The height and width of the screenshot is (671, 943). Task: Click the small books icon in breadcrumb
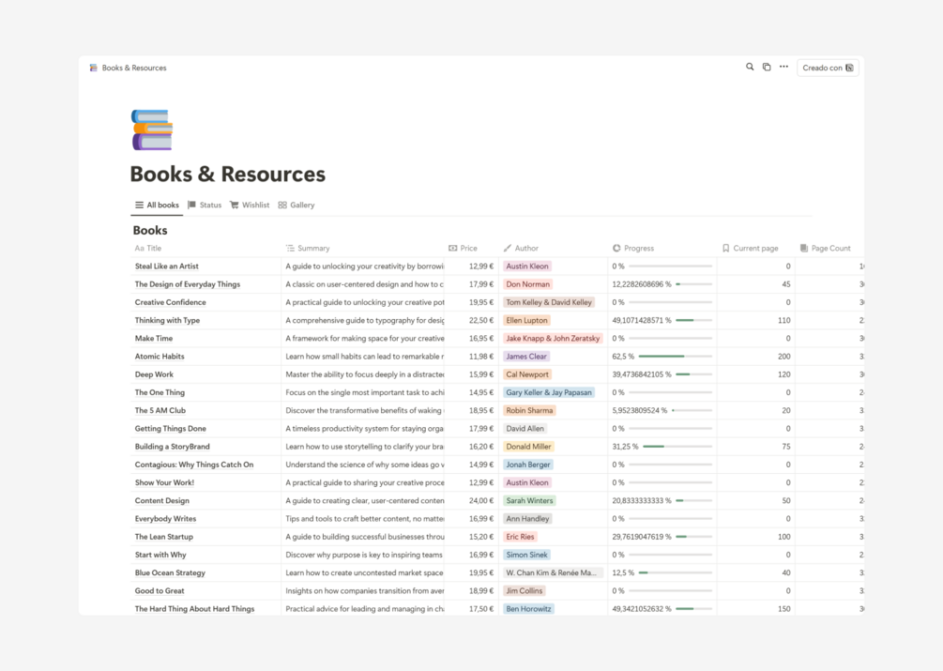pos(93,68)
